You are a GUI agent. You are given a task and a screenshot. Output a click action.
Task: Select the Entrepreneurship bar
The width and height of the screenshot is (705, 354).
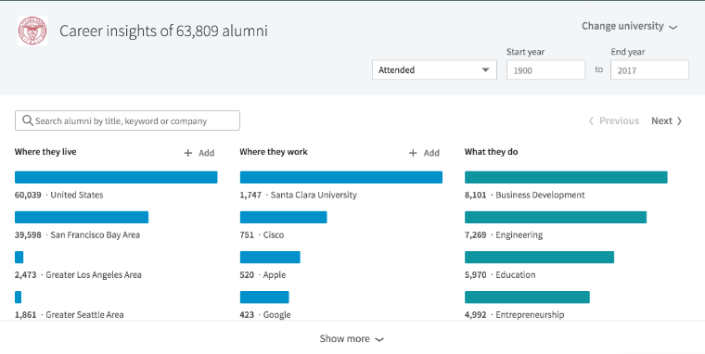pyautogui.click(x=527, y=297)
